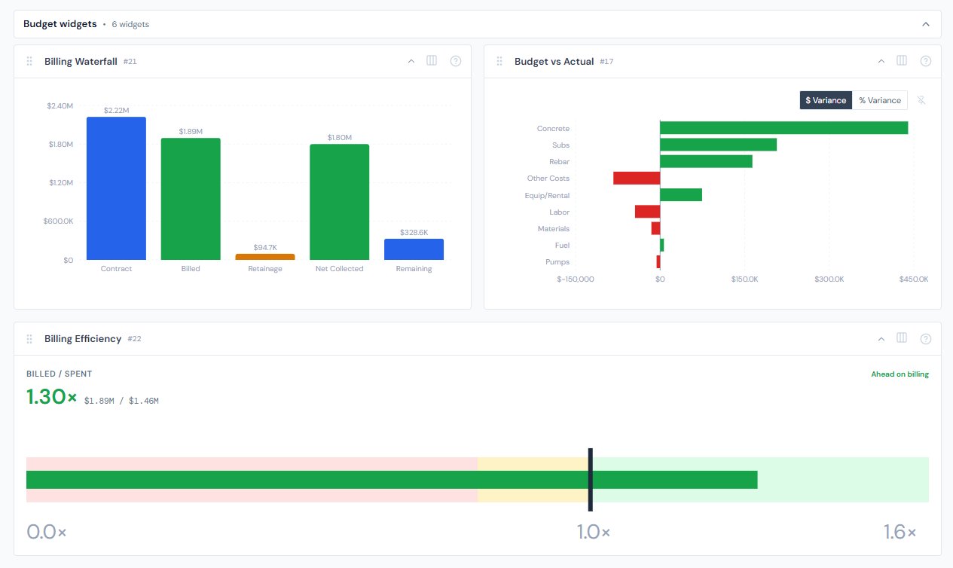Grab the drag handle of Billing Waterfall widget
This screenshot has width=953, height=568.
pos(29,61)
